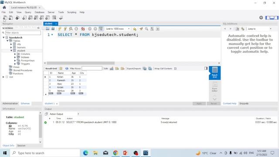
Task: Expand the learners table node
Action: [11, 48]
